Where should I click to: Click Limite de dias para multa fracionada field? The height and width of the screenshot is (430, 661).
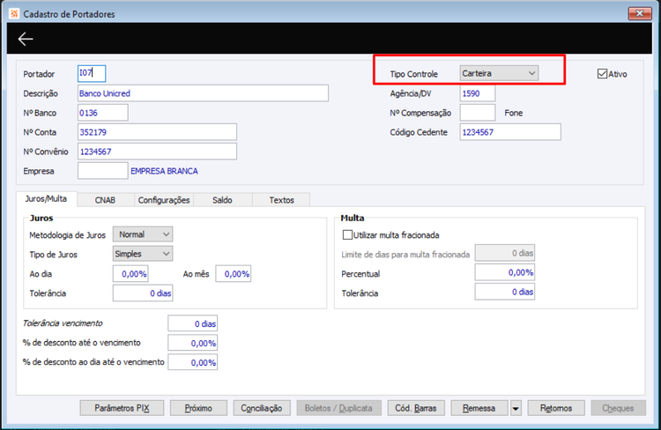[505, 253]
